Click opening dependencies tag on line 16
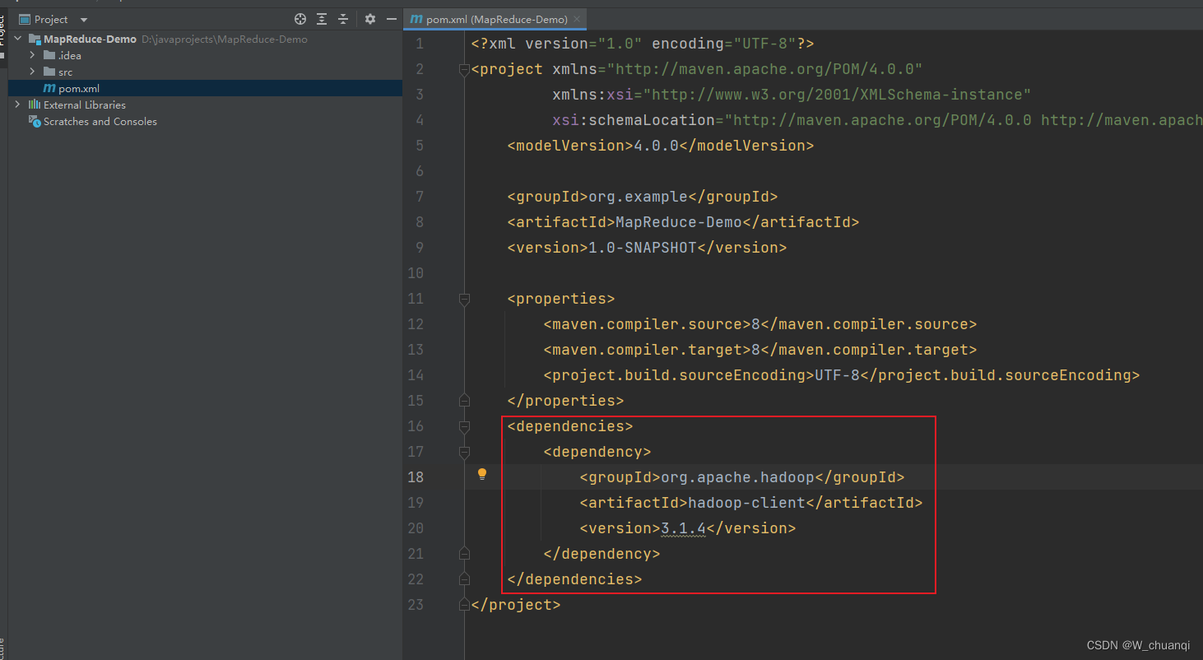 tap(570, 426)
